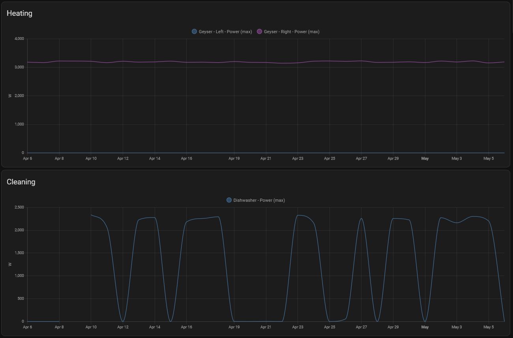
Task: Click the Geyser - Left legend color circle
Action: pos(194,32)
